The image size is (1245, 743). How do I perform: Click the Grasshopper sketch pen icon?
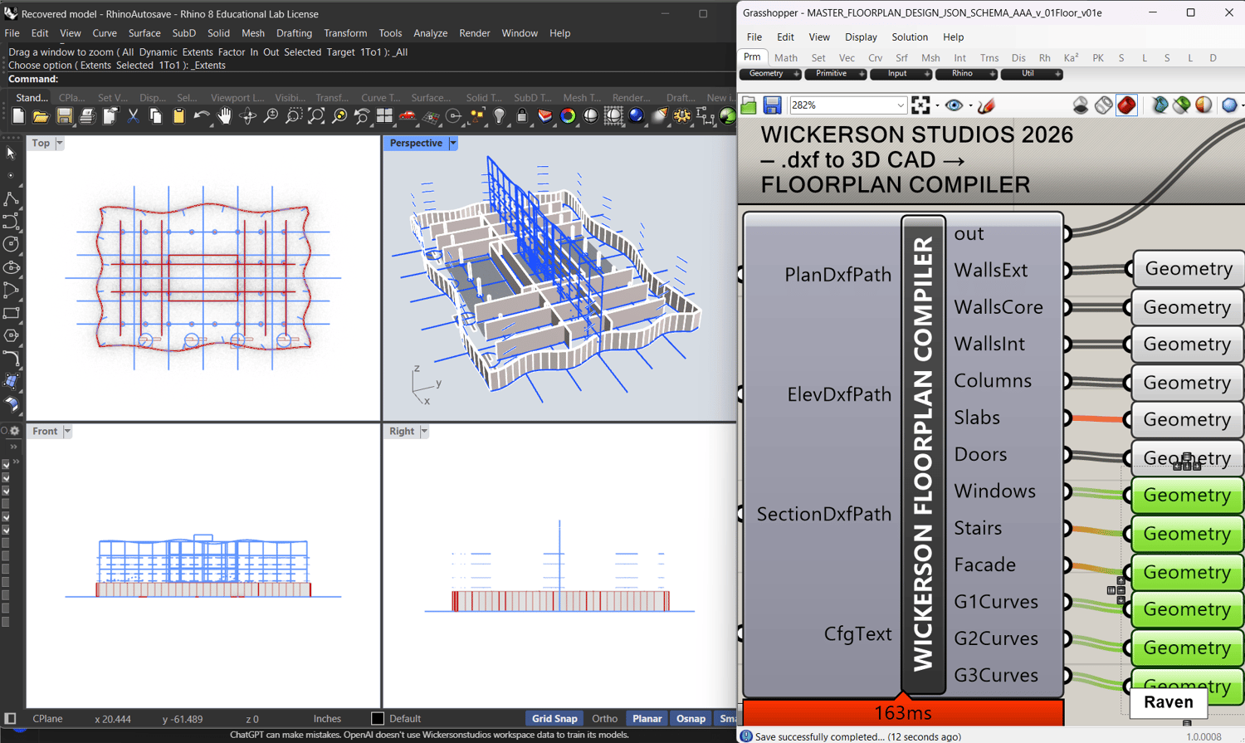pos(986,105)
